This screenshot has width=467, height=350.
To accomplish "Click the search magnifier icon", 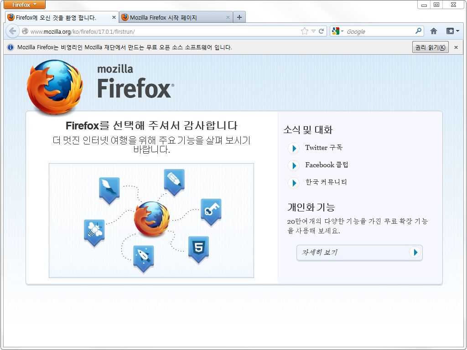I will 418,31.
